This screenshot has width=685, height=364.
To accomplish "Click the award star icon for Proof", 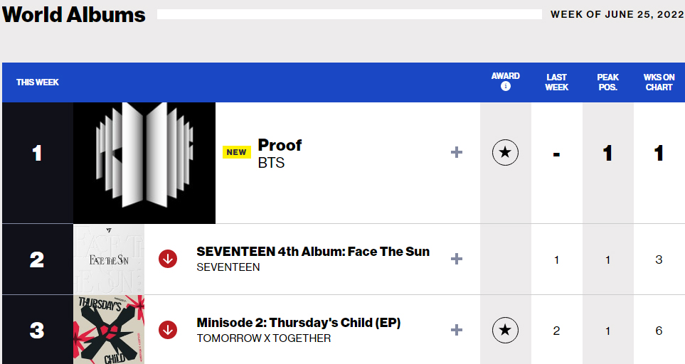I will [x=506, y=152].
